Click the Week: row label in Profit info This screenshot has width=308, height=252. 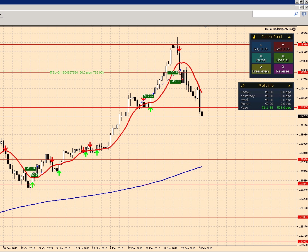tap(245, 100)
